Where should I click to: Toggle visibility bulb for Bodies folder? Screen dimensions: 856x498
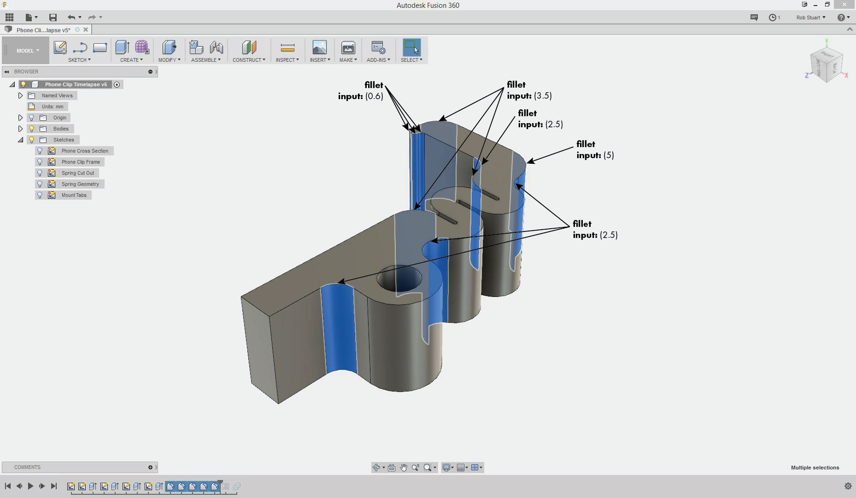pos(31,129)
